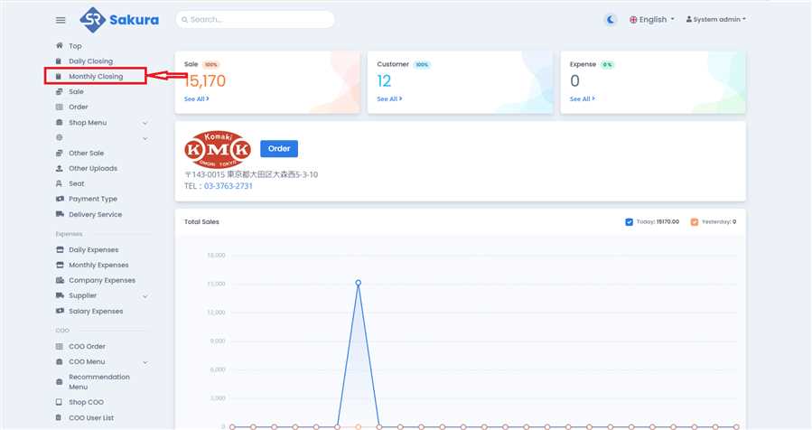Open Monthly Closing in the sidebar

coord(96,77)
